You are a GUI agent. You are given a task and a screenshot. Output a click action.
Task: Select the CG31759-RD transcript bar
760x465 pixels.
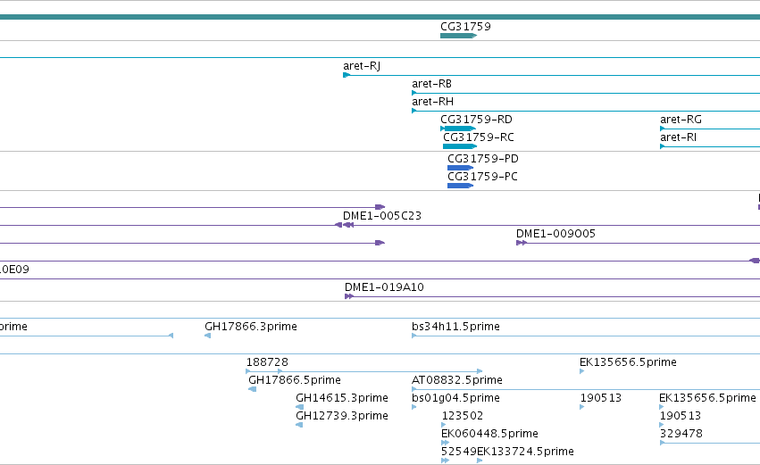[458, 129]
